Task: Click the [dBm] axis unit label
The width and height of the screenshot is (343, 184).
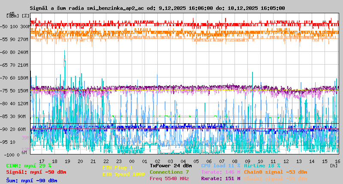Action: pos(12,16)
